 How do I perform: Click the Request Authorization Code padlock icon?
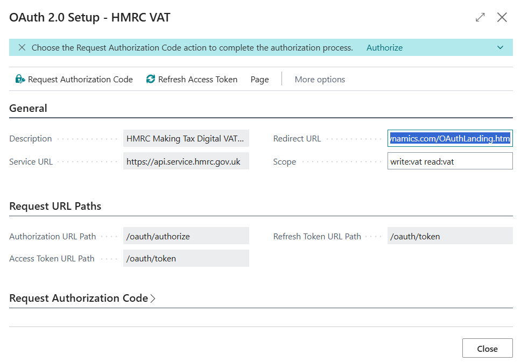tap(20, 79)
